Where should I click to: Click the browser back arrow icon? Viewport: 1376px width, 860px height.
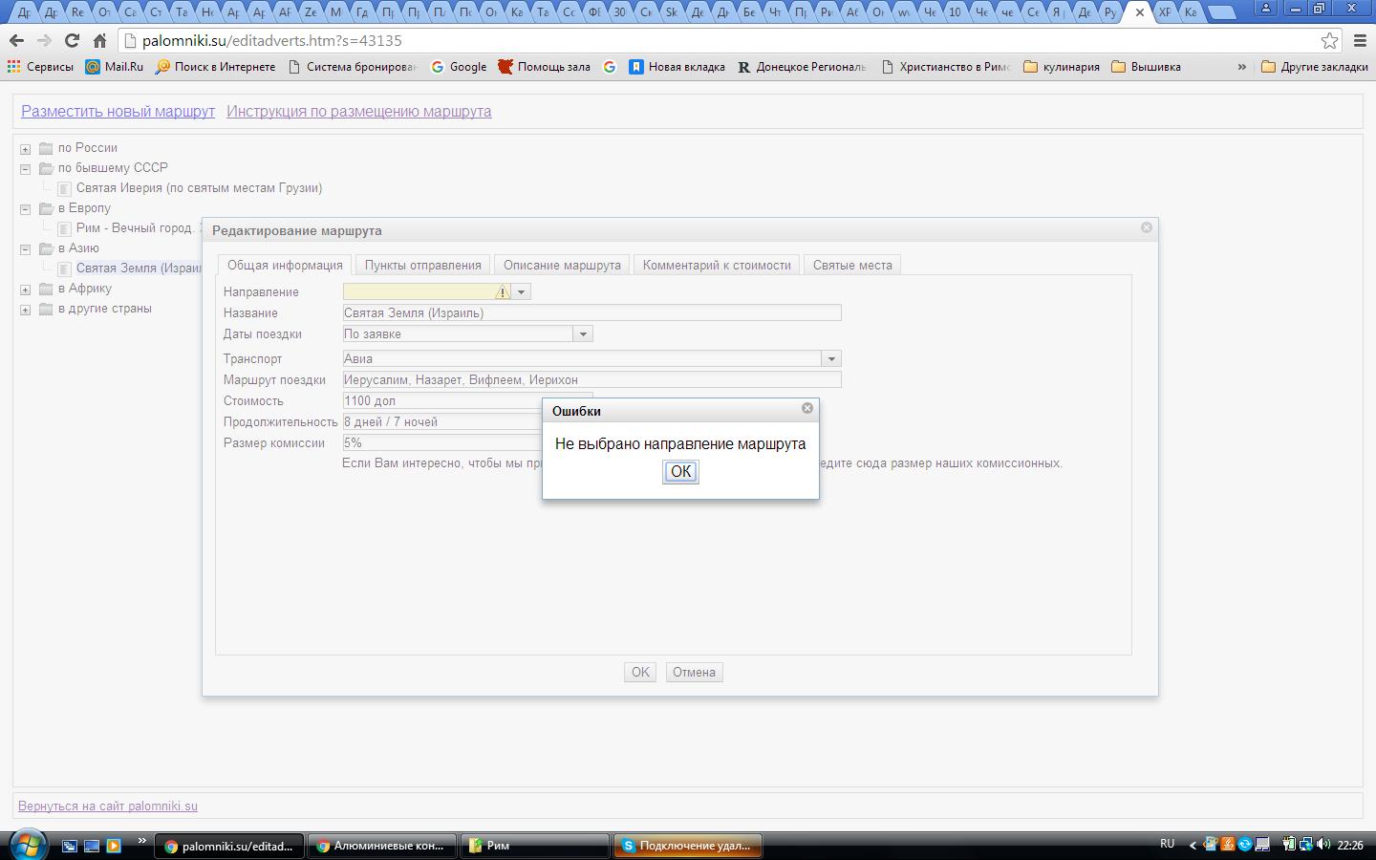click(16, 41)
